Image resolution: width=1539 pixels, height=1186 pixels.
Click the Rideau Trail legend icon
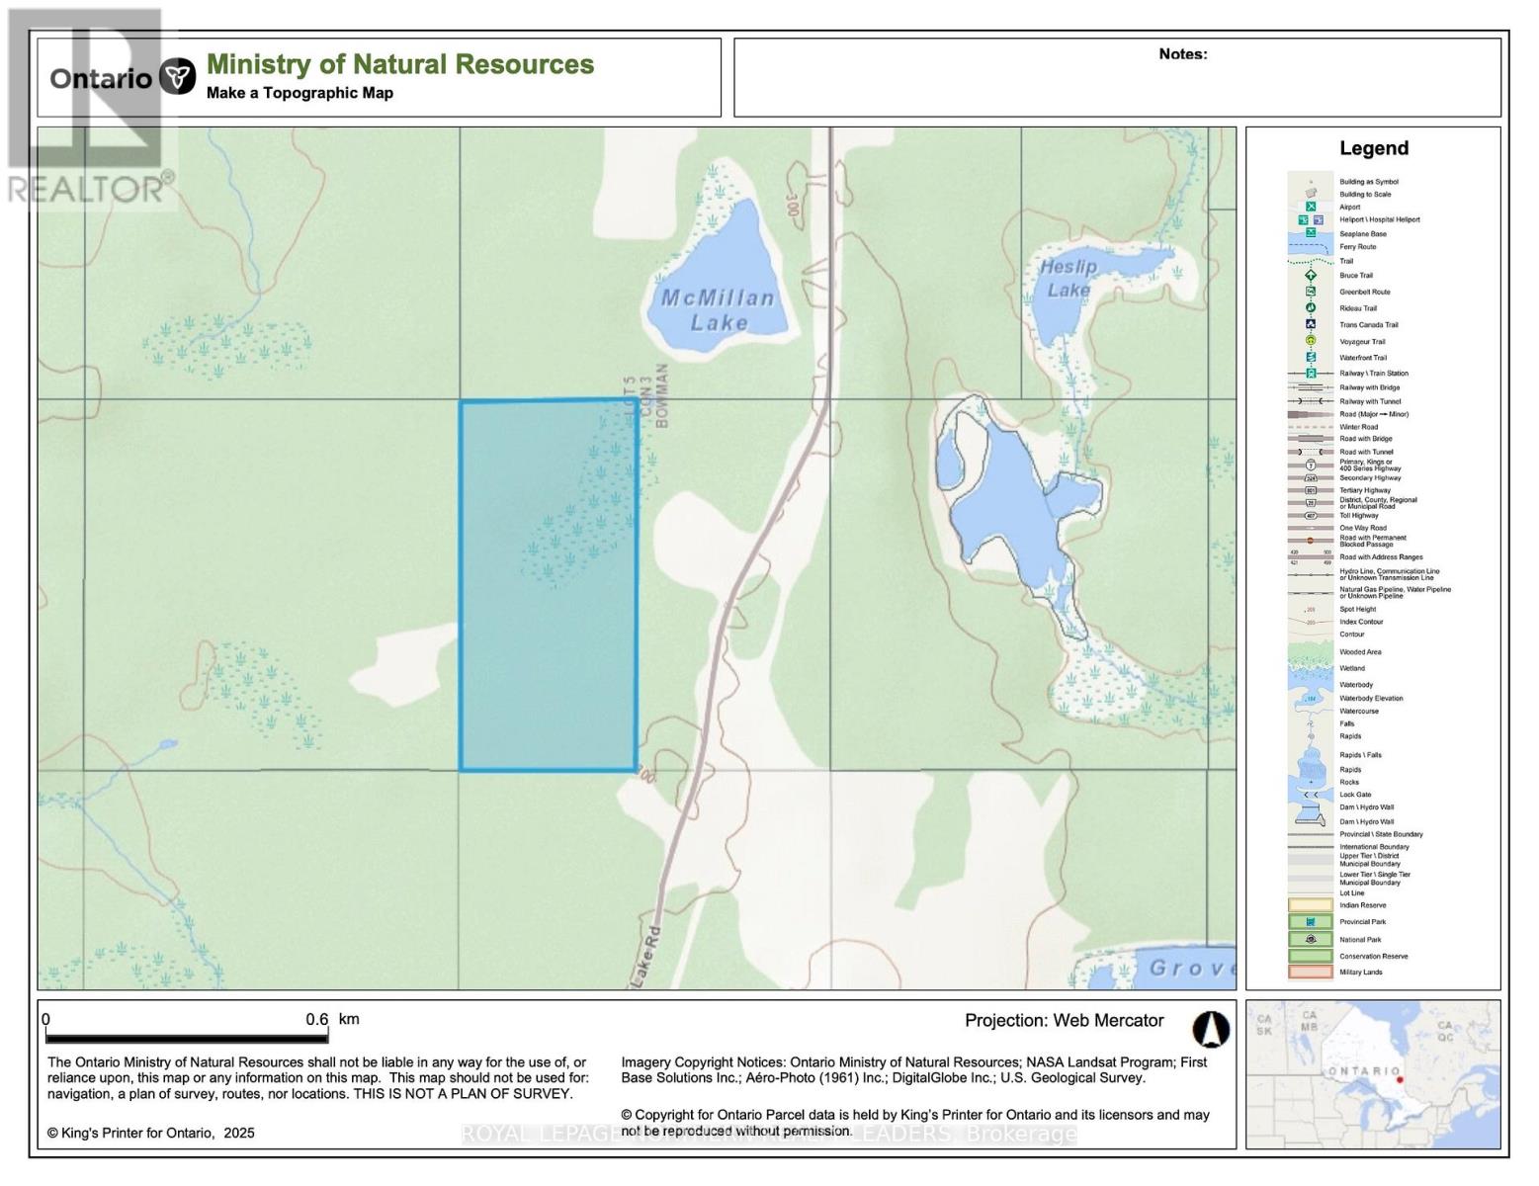[x=1311, y=308]
